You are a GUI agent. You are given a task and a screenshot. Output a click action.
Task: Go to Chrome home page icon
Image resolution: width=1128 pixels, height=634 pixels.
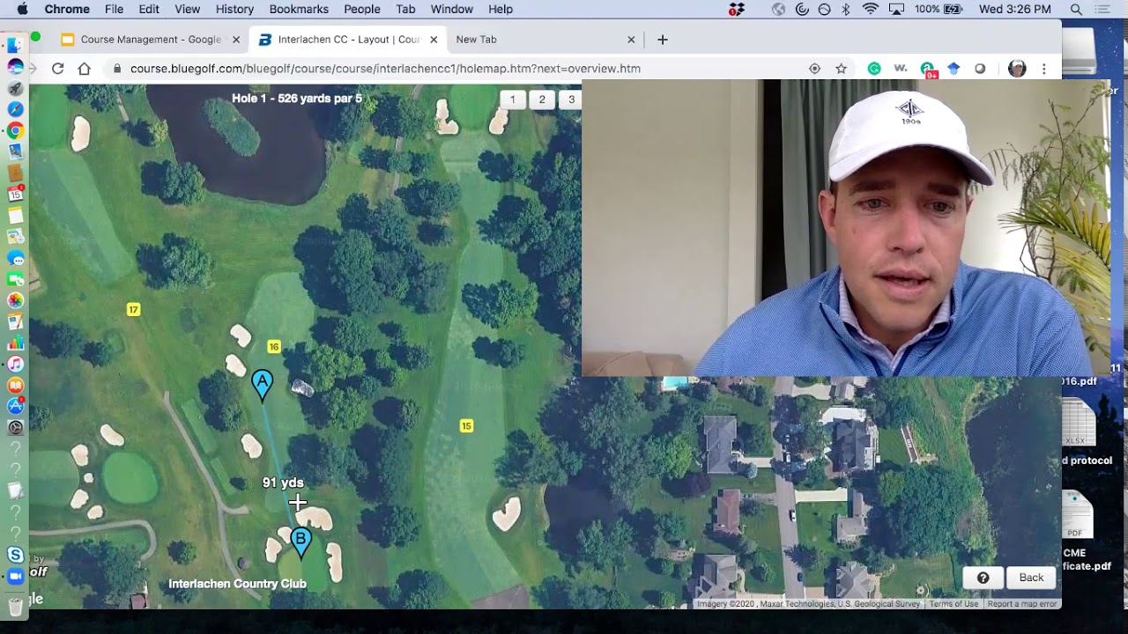[x=85, y=69]
